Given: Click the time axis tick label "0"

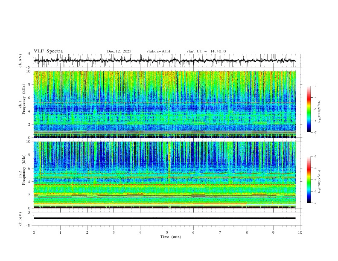Looking at the screenshot, I should point(34,232).
